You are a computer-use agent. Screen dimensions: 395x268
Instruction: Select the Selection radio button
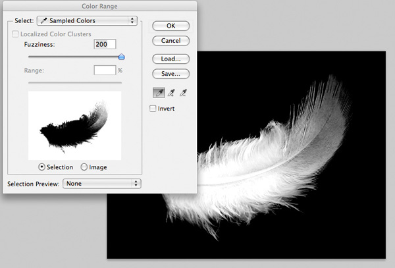click(42, 167)
